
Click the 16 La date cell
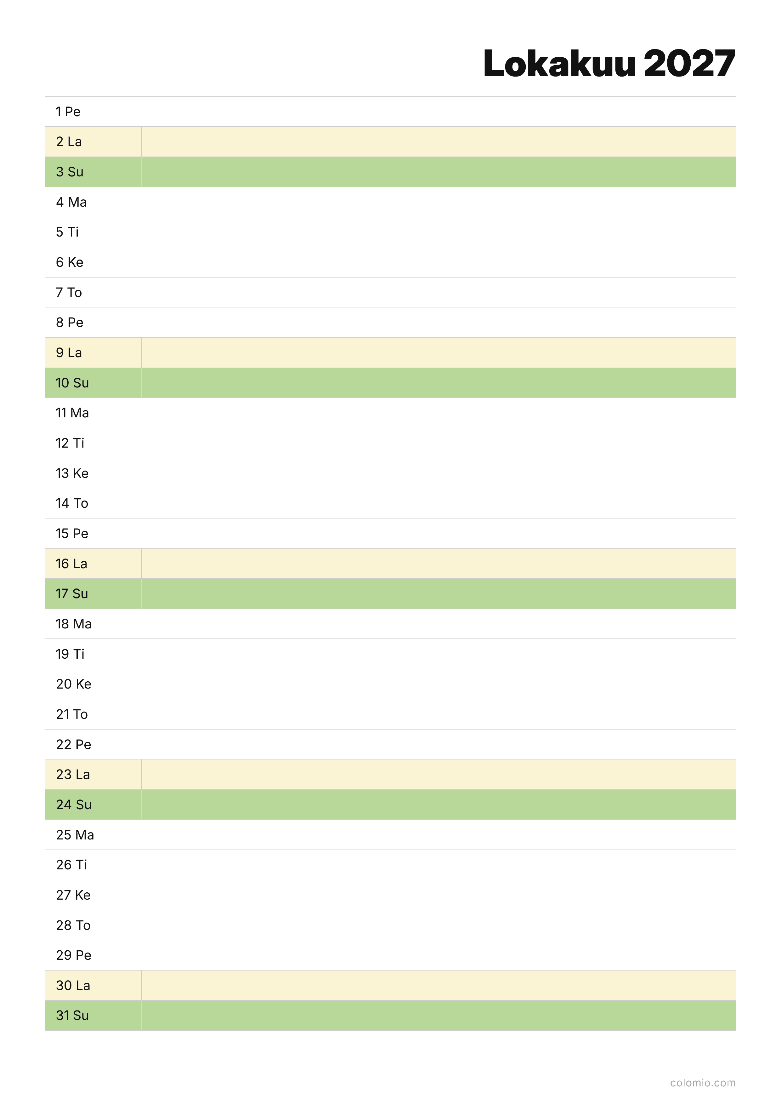(93, 564)
